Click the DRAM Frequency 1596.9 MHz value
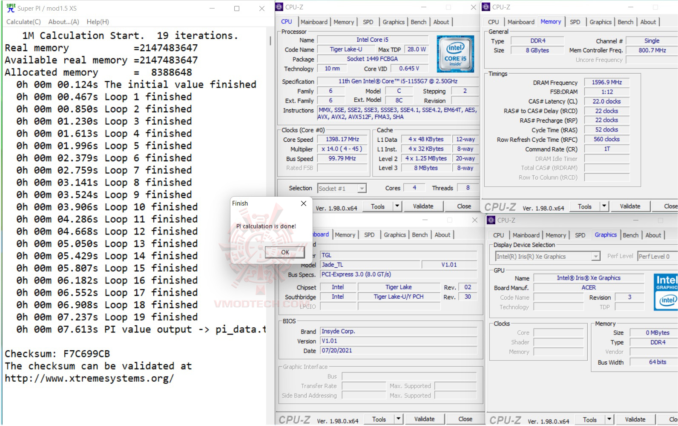 click(x=606, y=83)
